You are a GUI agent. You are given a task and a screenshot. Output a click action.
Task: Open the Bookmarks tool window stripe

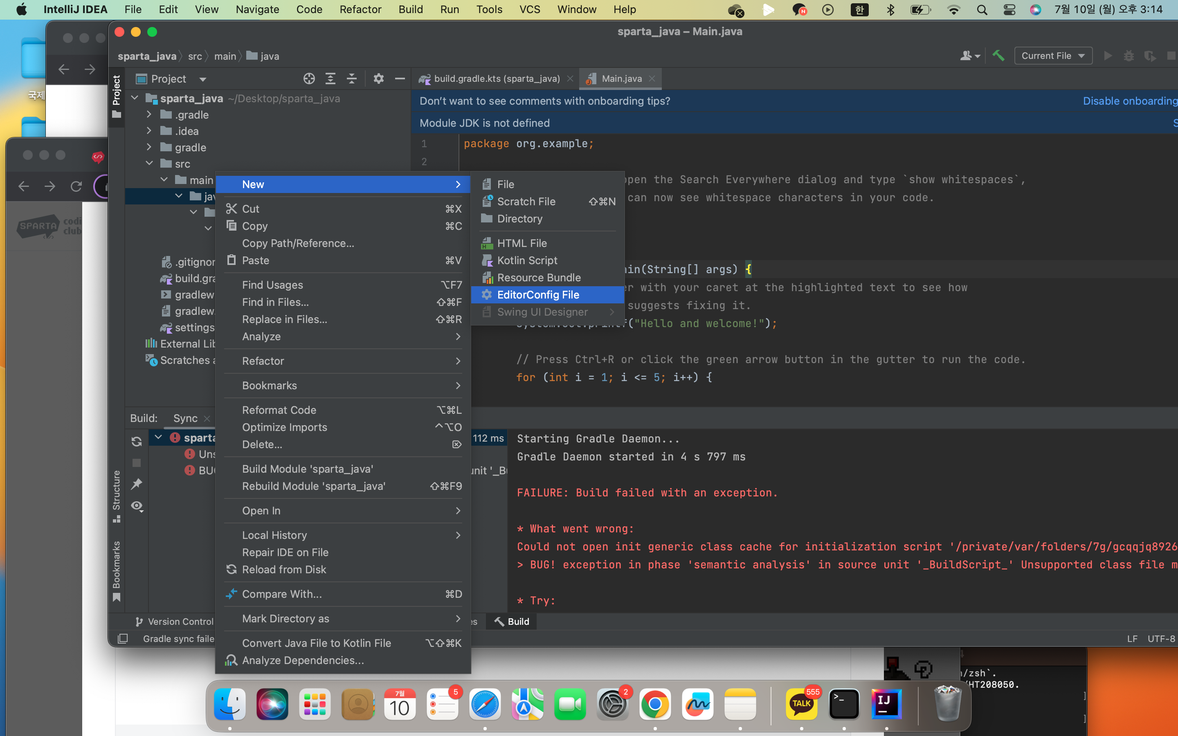[x=116, y=571]
